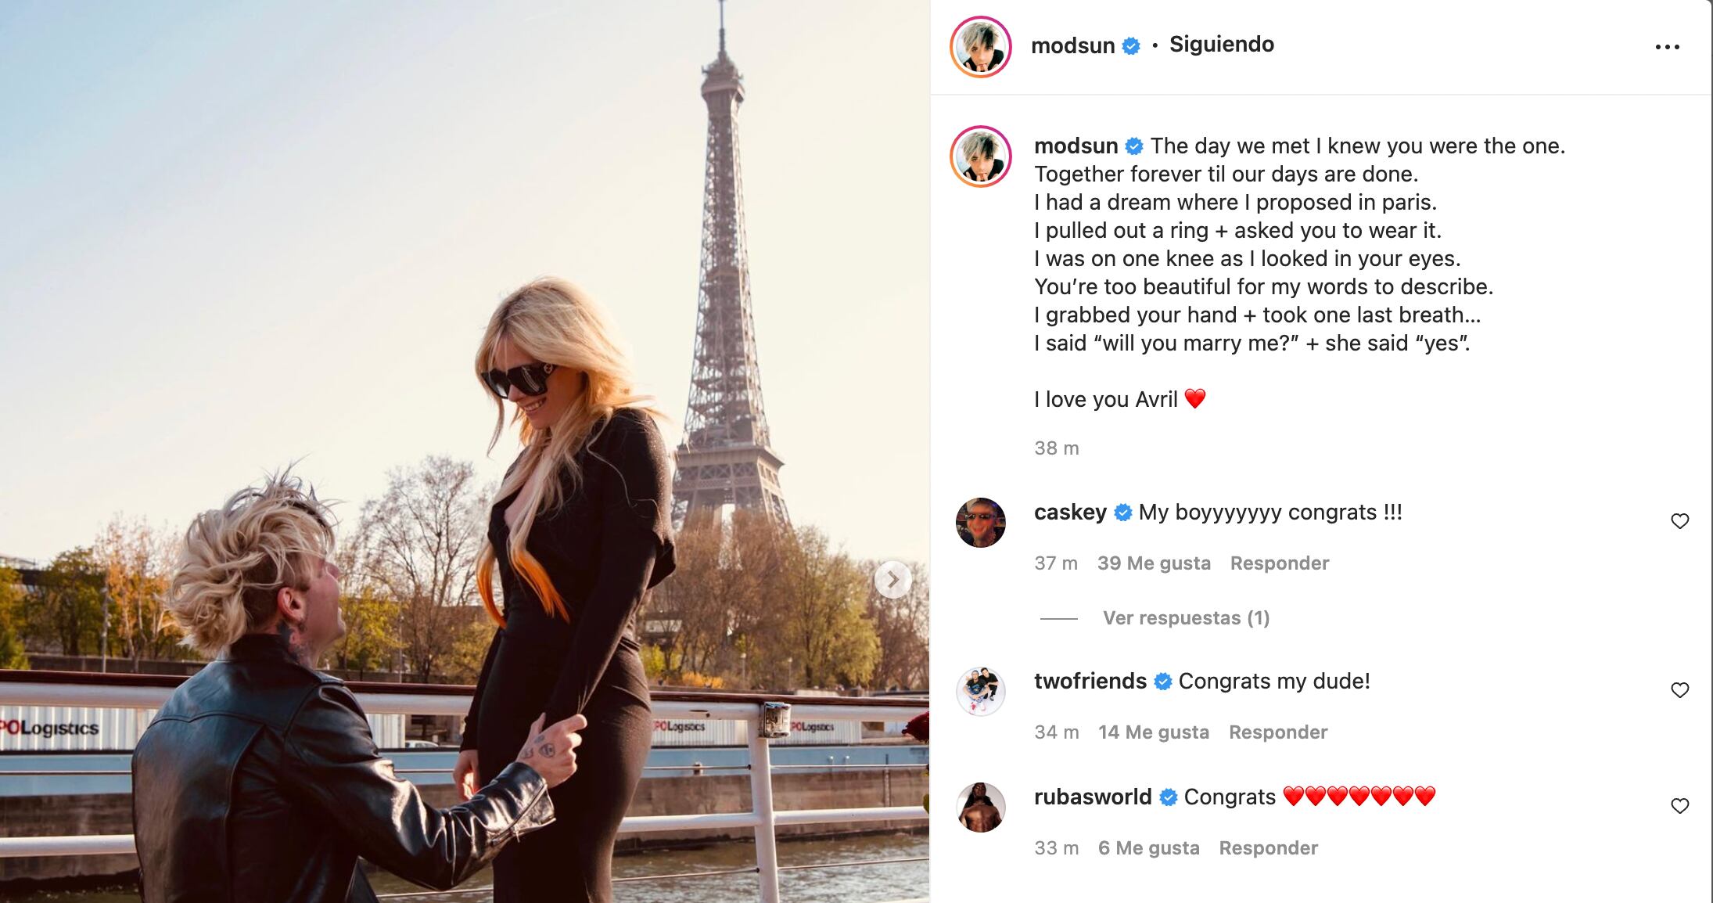The height and width of the screenshot is (903, 1713).
Task: Click the Eiffel Tower proposal photo
Action: pos(465,451)
